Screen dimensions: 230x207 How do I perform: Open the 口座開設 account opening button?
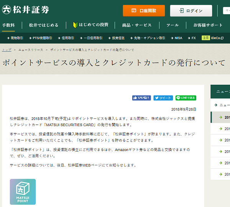click(x=144, y=11)
